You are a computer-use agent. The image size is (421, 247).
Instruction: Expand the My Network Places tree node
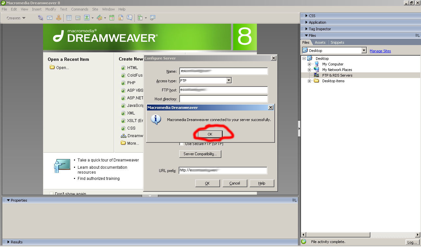[309, 70]
